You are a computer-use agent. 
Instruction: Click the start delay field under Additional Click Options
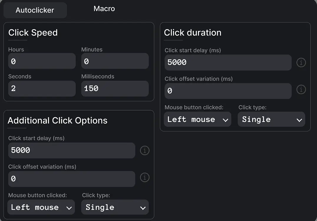tap(72, 150)
